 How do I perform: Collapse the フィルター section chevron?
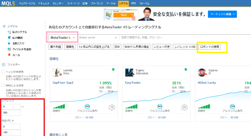pos(3,64)
